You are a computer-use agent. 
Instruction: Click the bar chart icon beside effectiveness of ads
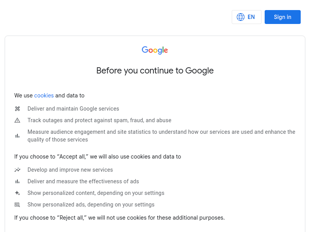point(17,181)
